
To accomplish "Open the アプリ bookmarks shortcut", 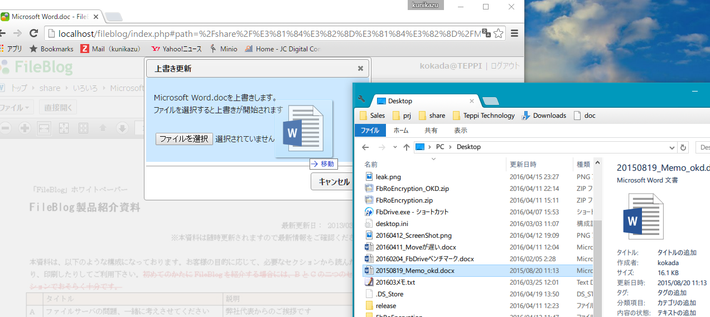I will click(11, 49).
